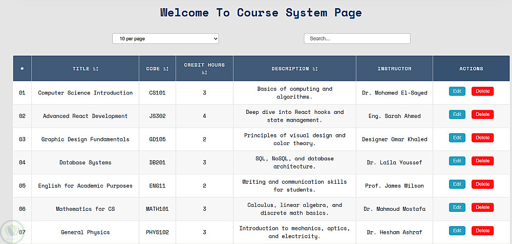Open the '10 per page' dropdown
This screenshot has width=512, height=244.
click(165, 38)
